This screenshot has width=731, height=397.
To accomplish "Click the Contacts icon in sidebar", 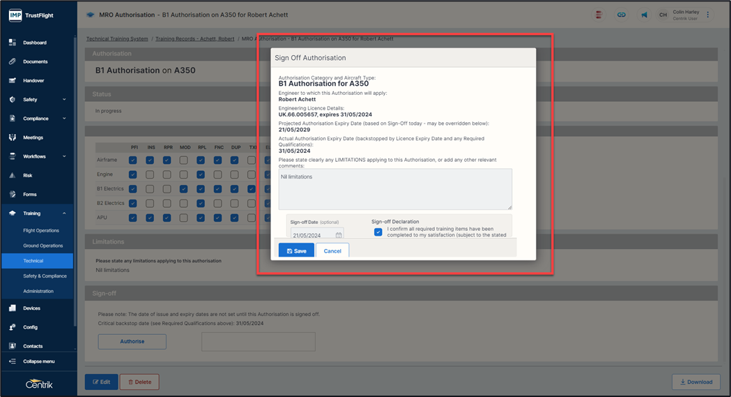I will [x=13, y=346].
